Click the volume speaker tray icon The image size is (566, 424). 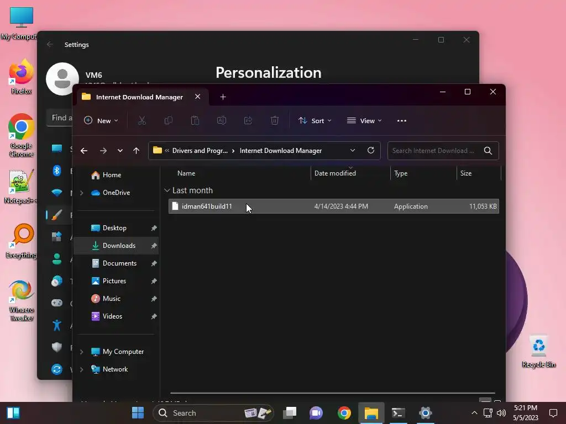(501, 413)
